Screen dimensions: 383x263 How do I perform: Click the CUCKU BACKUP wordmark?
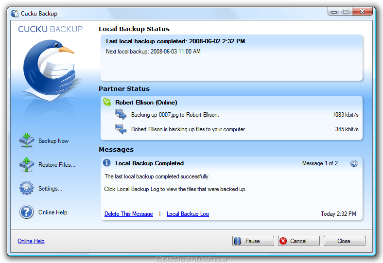tap(51, 29)
